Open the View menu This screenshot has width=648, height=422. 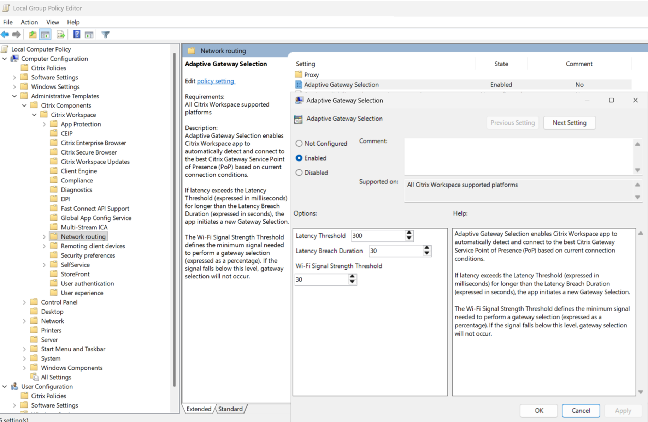point(52,22)
